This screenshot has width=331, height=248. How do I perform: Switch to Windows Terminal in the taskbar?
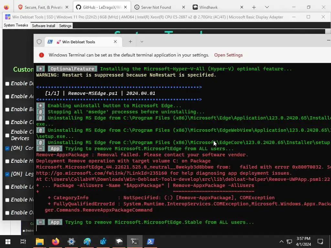(135, 242)
